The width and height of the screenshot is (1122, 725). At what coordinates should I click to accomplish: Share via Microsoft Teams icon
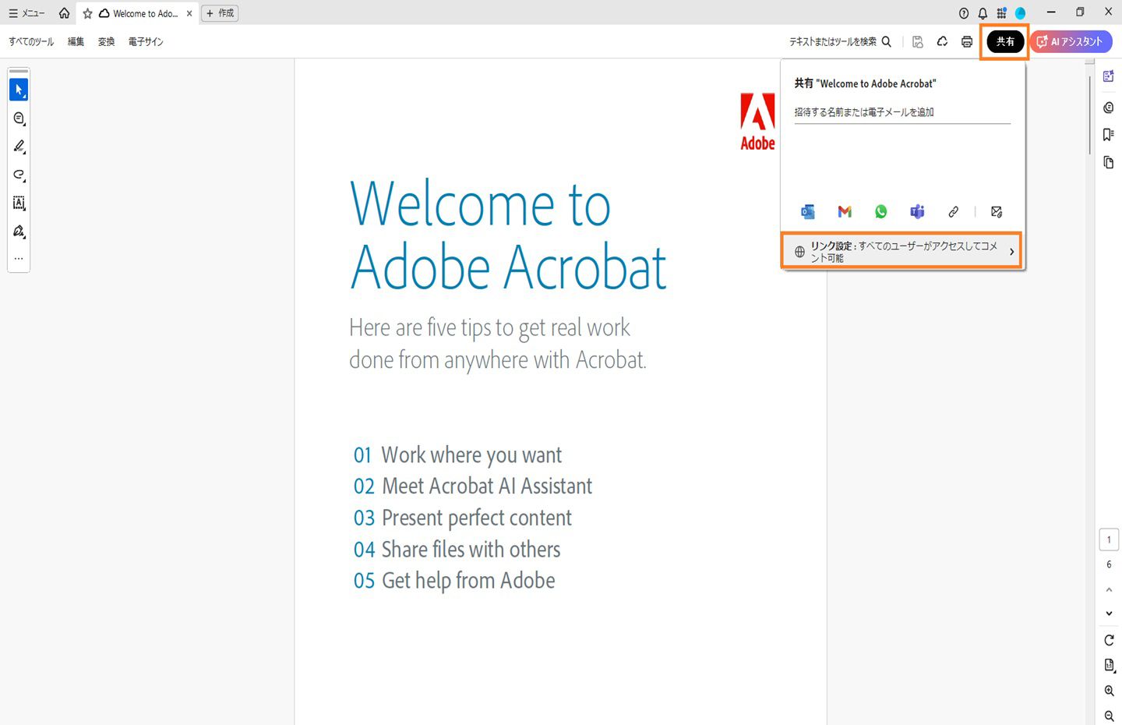(917, 212)
